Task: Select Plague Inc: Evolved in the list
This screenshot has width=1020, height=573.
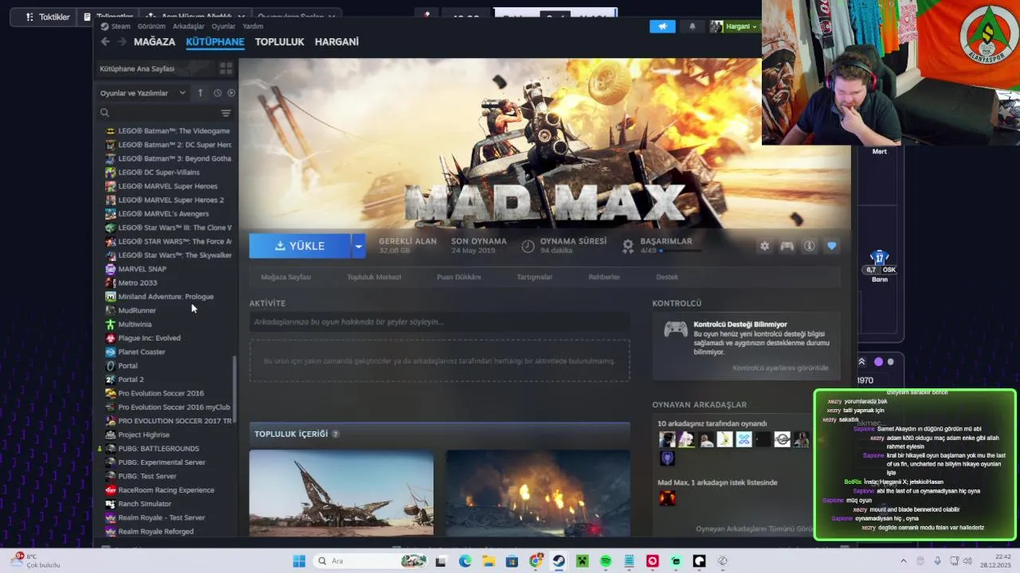Action: point(149,338)
